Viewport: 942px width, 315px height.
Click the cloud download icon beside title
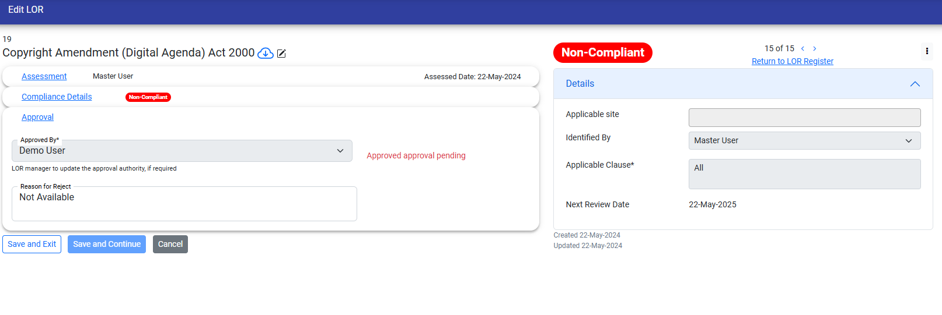click(x=266, y=53)
